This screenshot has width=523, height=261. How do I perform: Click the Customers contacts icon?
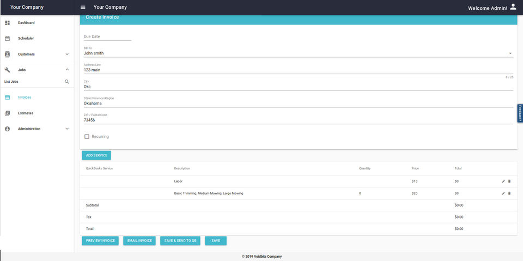coord(7,54)
